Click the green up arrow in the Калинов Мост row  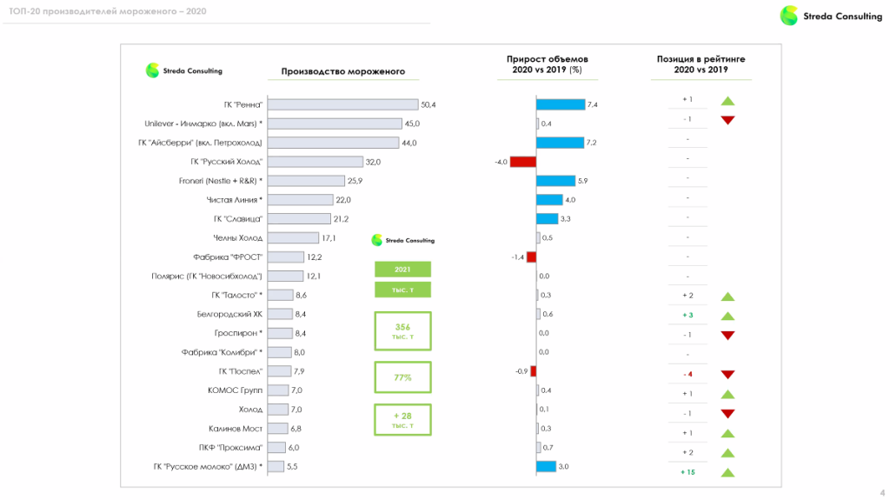click(727, 434)
